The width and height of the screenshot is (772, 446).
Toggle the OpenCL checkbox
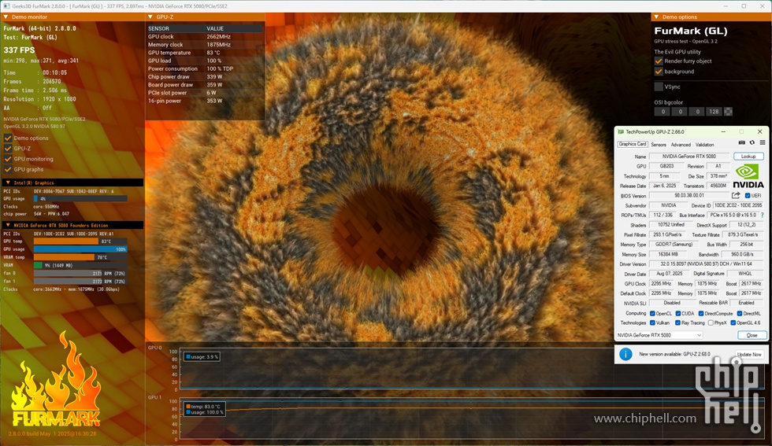click(x=652, y=314)
